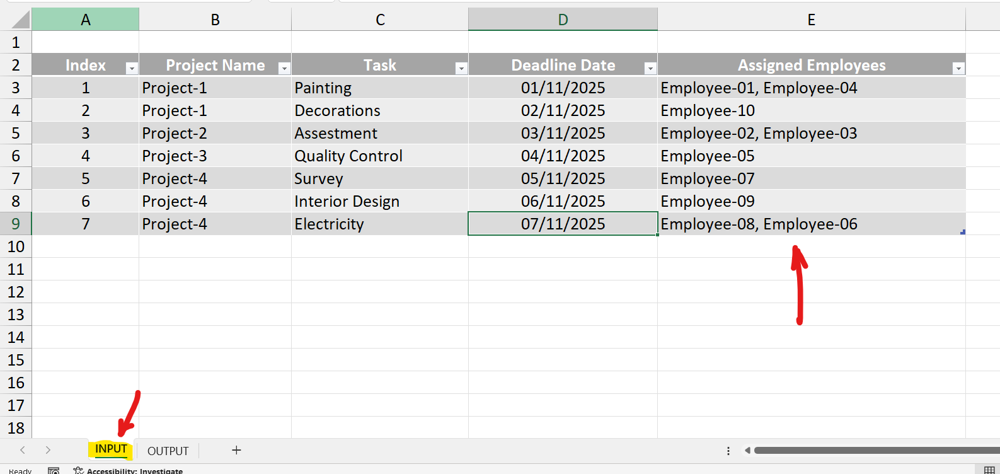1000x474 pixels.
Task: Open the Assigned Employees filter dropdown
Action: coord(958,68)
